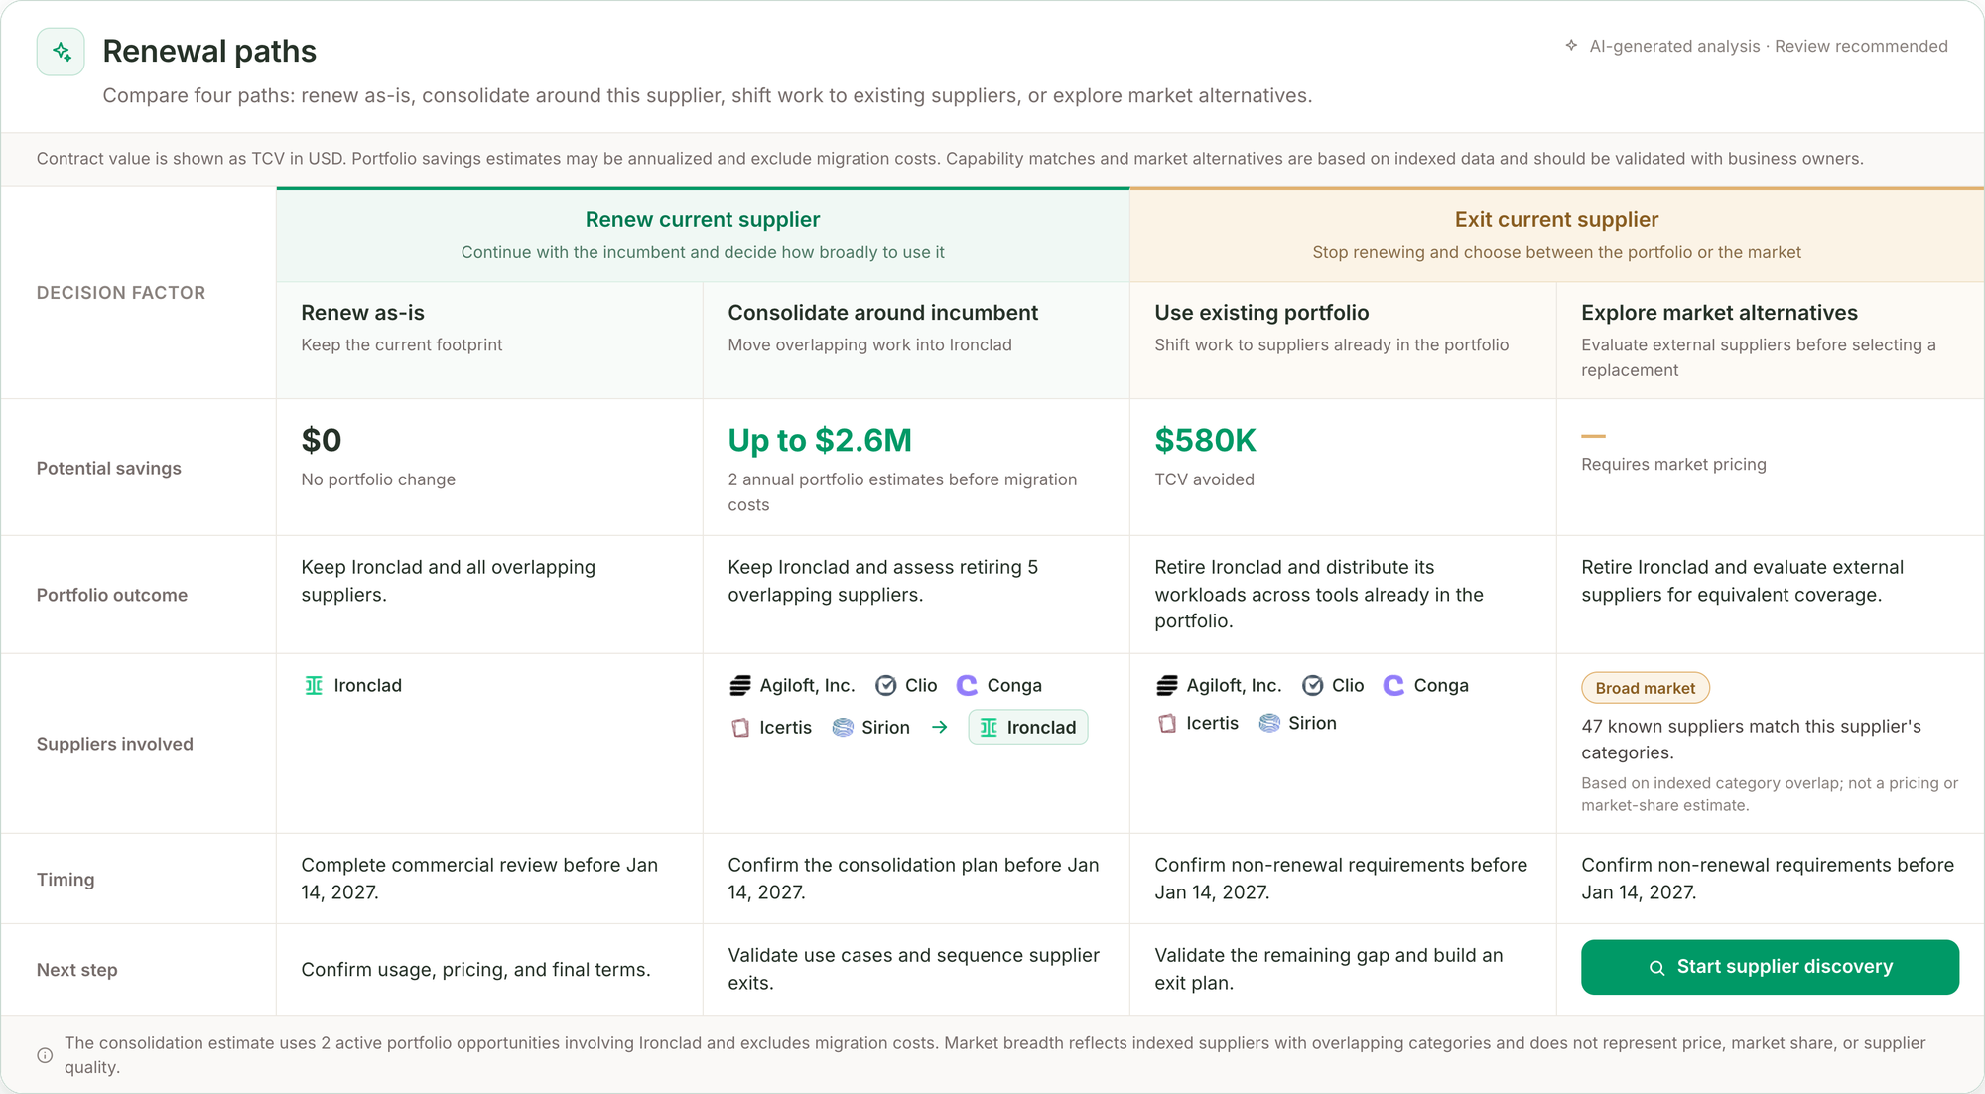Click Icertis logo in Consolidate around incumbent column

coord(740,728)
